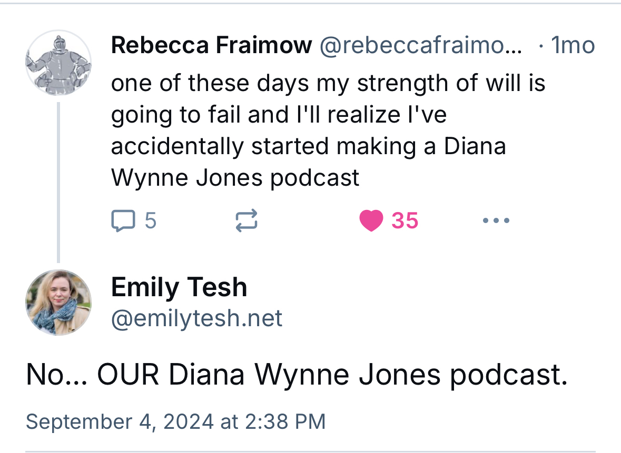Toggle the pink heart like icon
The image size is (621, 453).
click(371, 221)
